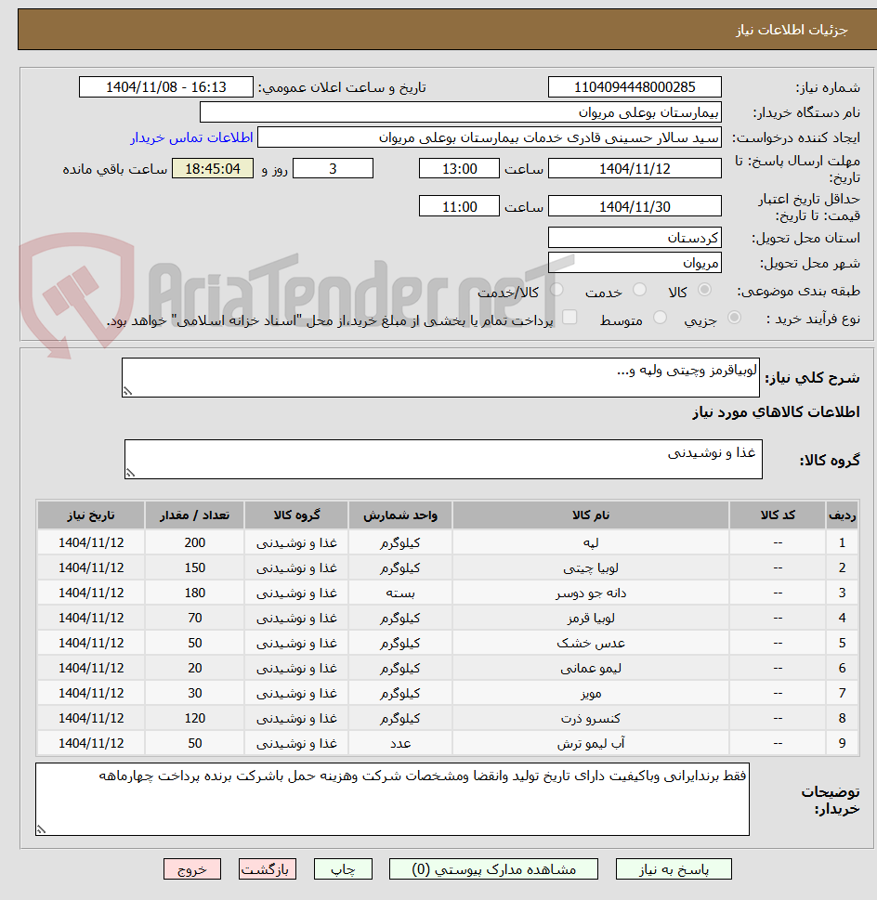Click item name دانه جو دوسر

coord(591,593)
